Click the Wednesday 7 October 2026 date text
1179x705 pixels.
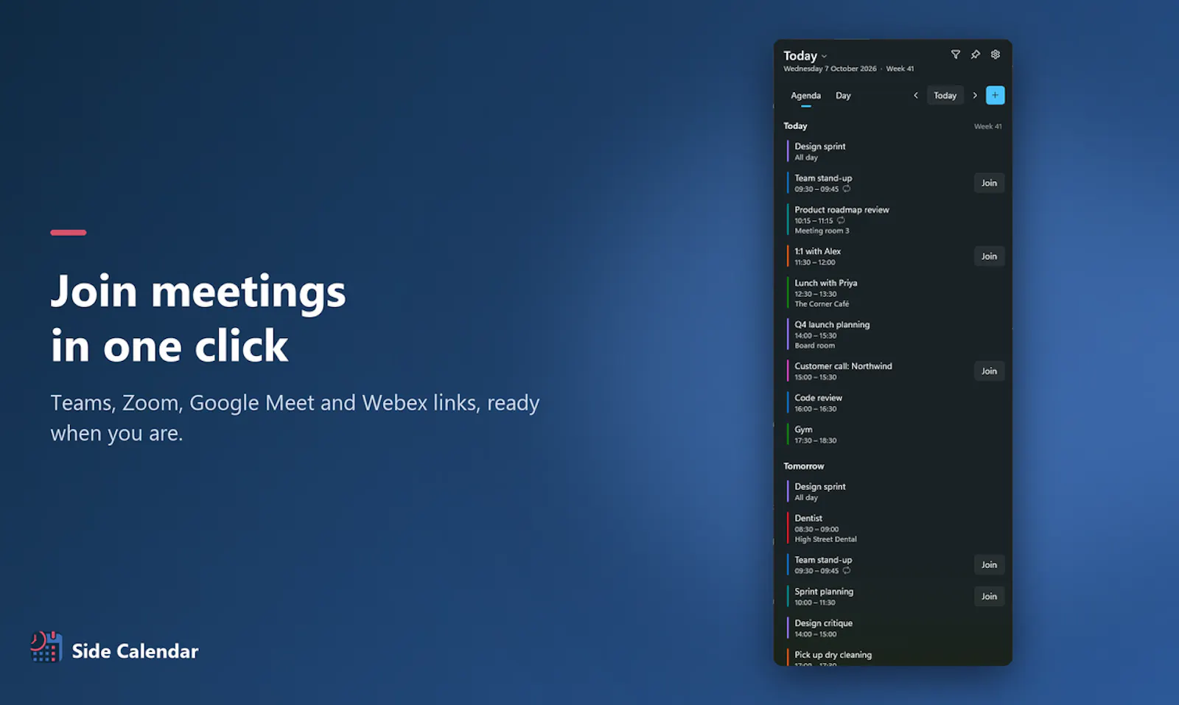(830, 69)
